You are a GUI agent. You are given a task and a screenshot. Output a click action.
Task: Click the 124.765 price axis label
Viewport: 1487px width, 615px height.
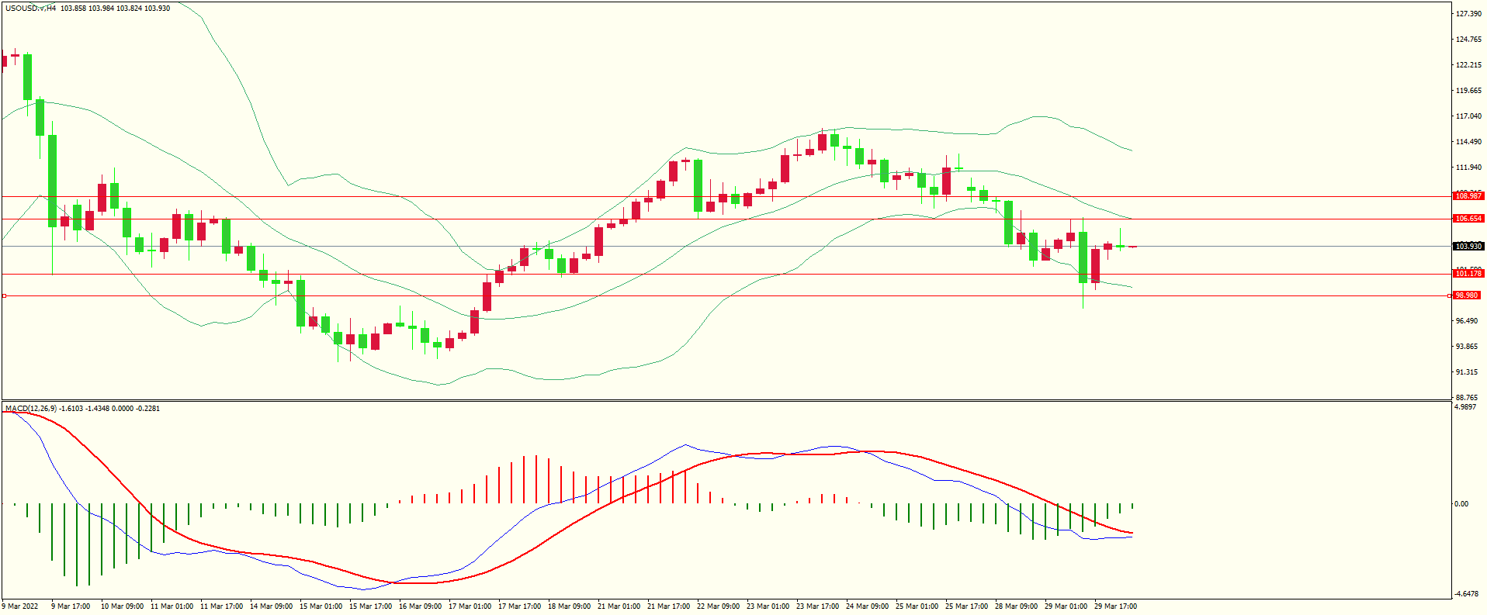point(1468,40)
